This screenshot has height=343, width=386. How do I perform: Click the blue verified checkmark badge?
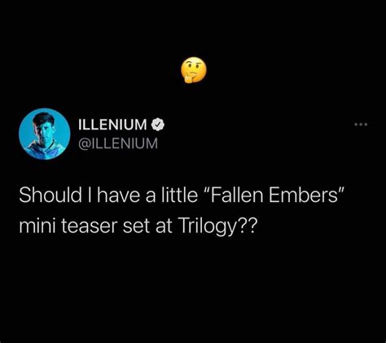(158, 125)
